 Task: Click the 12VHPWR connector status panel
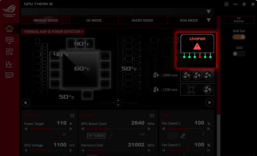[x=196, y=50]
